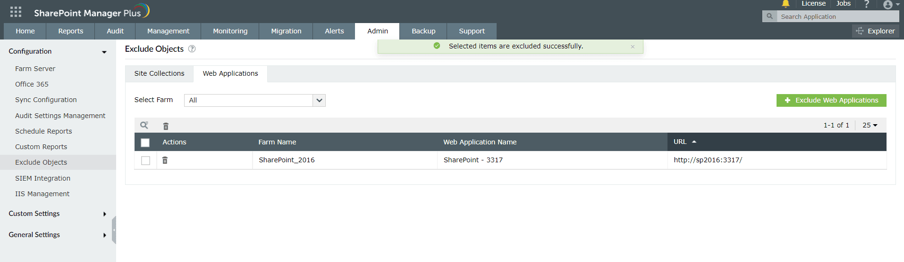Click the Search Application input field
Image resolution: width=904 pixels, height=262 pixels.
pos(837,16)
